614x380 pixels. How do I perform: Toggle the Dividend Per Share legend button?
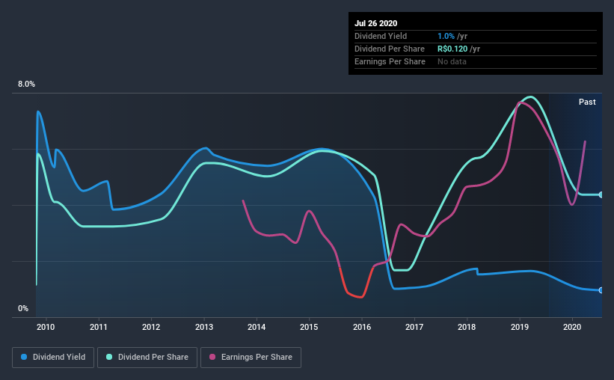147,358
